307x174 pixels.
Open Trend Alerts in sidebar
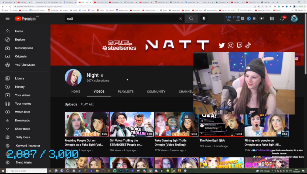(23, 162)
